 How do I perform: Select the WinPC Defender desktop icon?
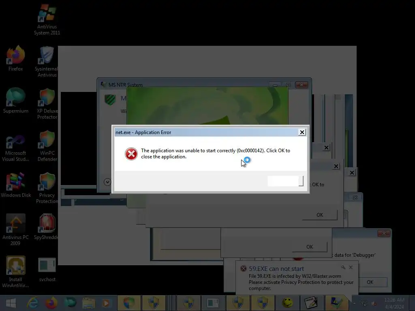pyautogui.click(x=47, y=146)
